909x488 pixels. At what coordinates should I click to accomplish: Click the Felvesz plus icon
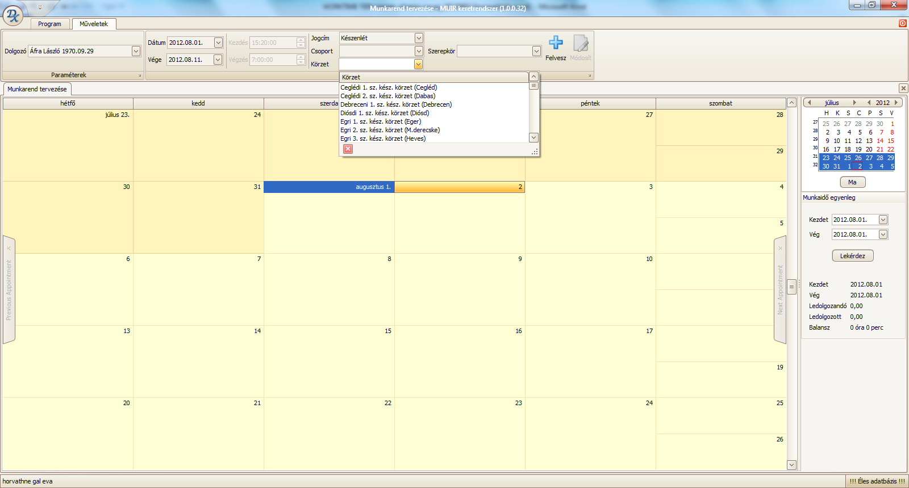tap(556, 43)
